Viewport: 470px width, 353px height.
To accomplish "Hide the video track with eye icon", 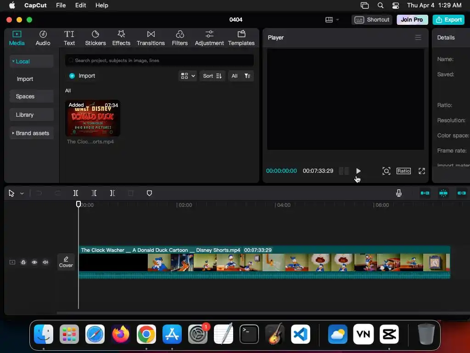I will 34,262.
